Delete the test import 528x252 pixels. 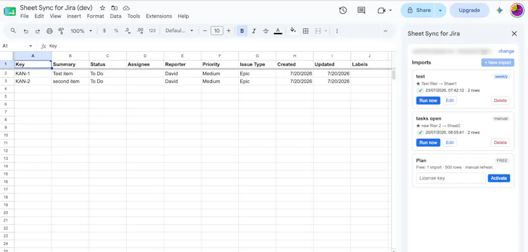(x=500, y=101)
